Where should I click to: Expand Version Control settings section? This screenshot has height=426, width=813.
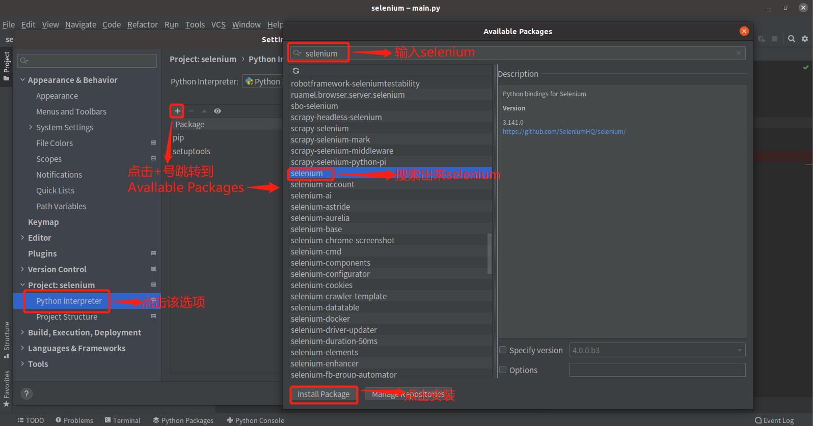point(22,269)
